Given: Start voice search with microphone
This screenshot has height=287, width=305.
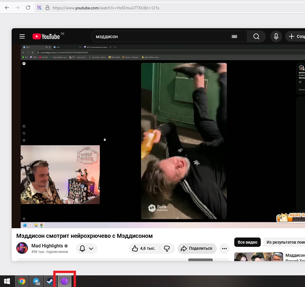Looking at the screenshot, I should pyautogui.click(x=276, y=36).
